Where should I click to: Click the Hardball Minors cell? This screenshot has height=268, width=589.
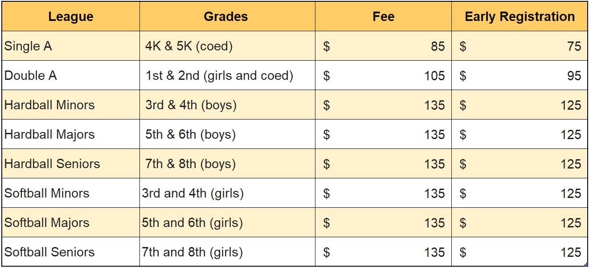tap(71, 105)
